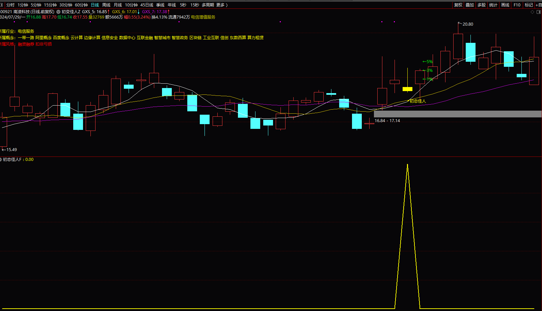The image size is (542, 311).
Task: Switch to 季线 quarterly chart
Action: pyautogui.click(x=160, y=5)
